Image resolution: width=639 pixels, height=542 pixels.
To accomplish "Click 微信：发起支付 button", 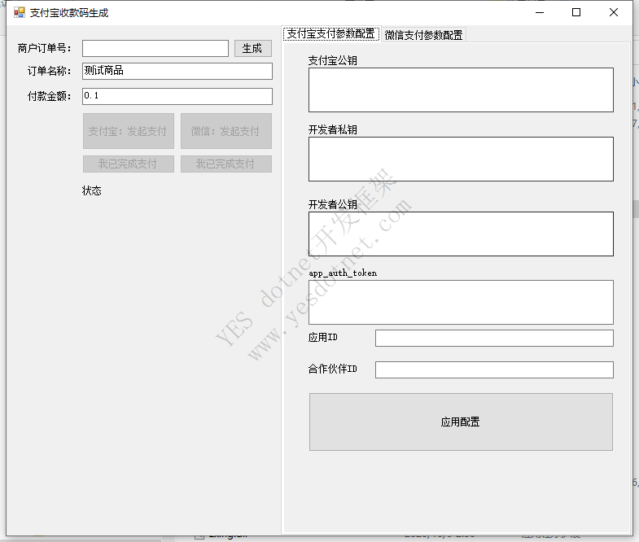I will coord(226,131).
